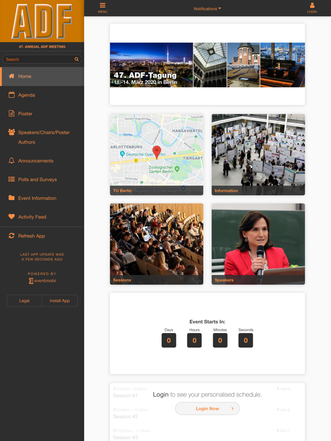Viewport: 331px width, 441px height.
Task: Click the red map location pin
Action: 156,152
